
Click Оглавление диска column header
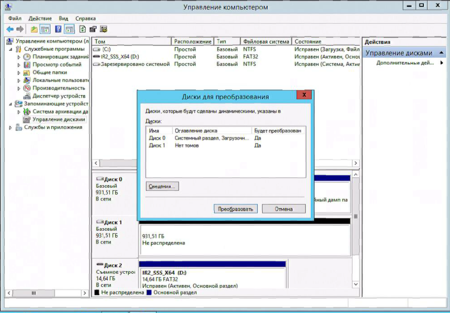pyautogui.click(x=212, y=130)
